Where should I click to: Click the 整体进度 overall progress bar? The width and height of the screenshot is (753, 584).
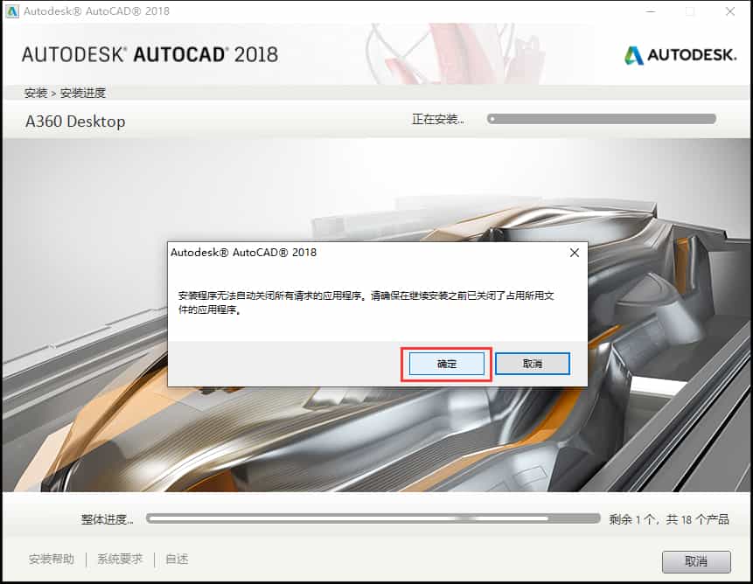[373, 518]
